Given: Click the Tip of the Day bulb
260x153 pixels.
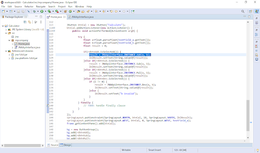Looking at the screenshot, I should pos(258,150).
